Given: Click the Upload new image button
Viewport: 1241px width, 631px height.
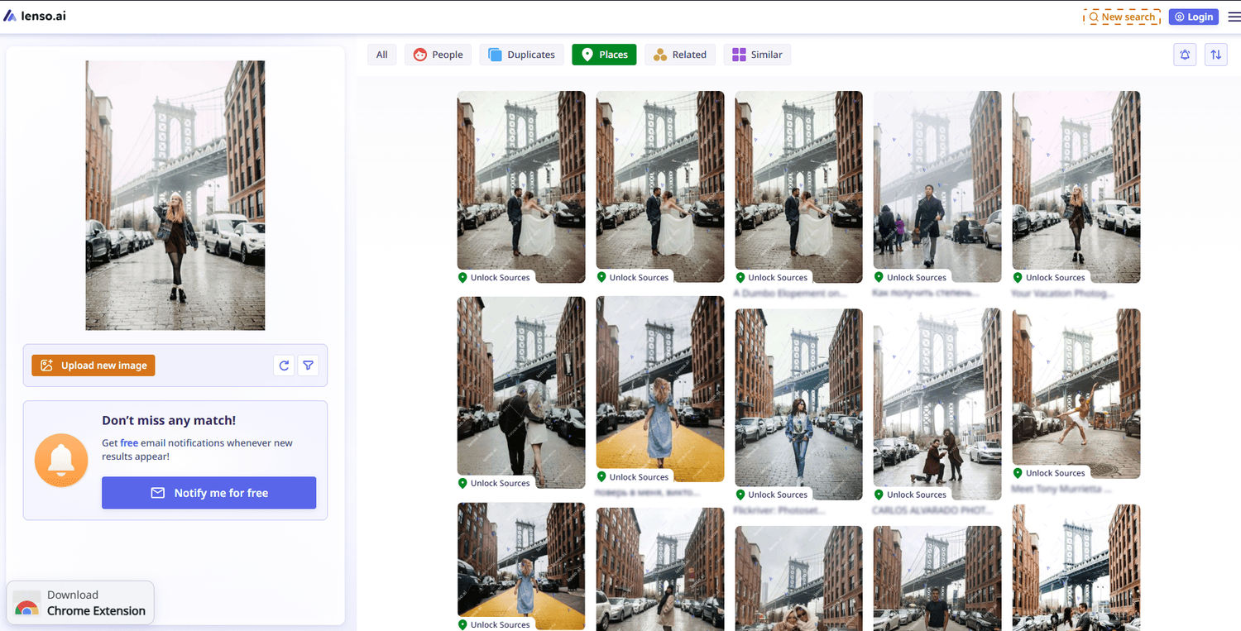Looking at the screenshot, I should point(93,365).
